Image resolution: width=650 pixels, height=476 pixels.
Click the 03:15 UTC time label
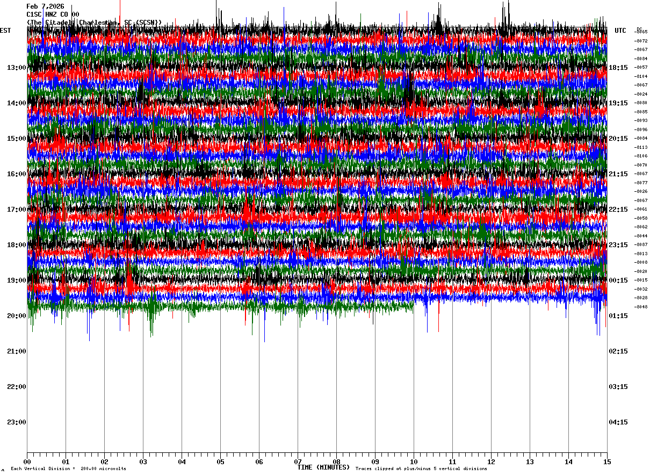618,387
